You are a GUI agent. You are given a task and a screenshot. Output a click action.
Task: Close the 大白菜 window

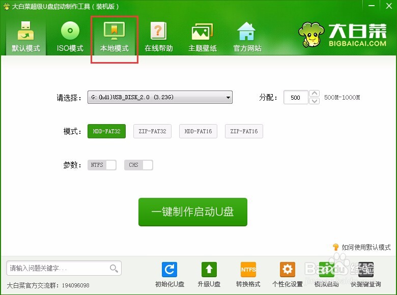click(389, 6)
